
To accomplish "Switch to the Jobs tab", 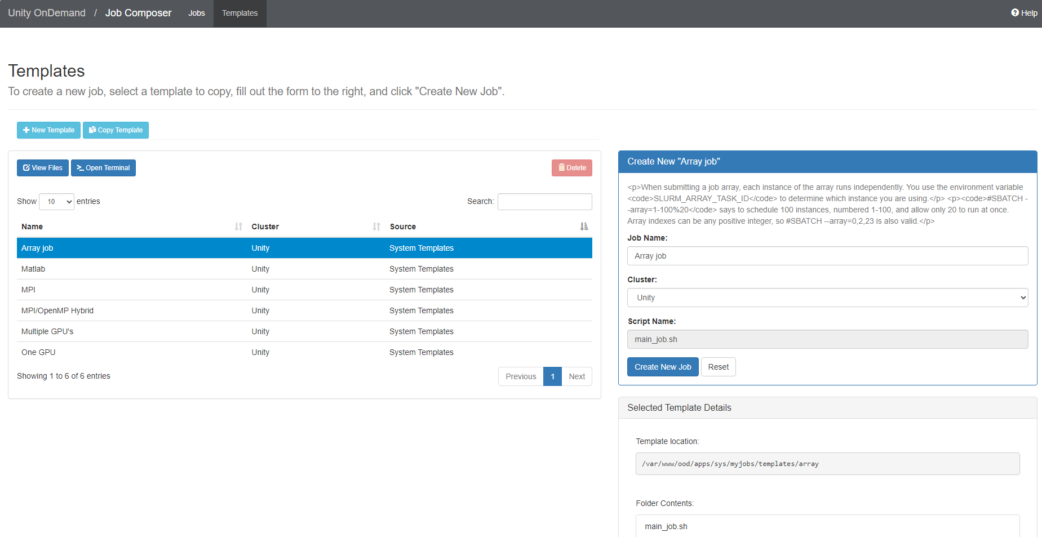I will (x=196, y=13).
